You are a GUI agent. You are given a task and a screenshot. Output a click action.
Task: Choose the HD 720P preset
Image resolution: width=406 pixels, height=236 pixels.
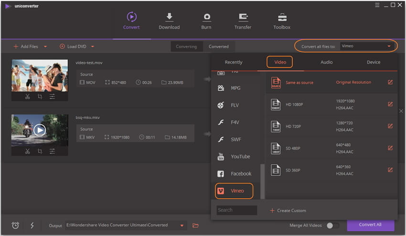click(x=331, y=126)
